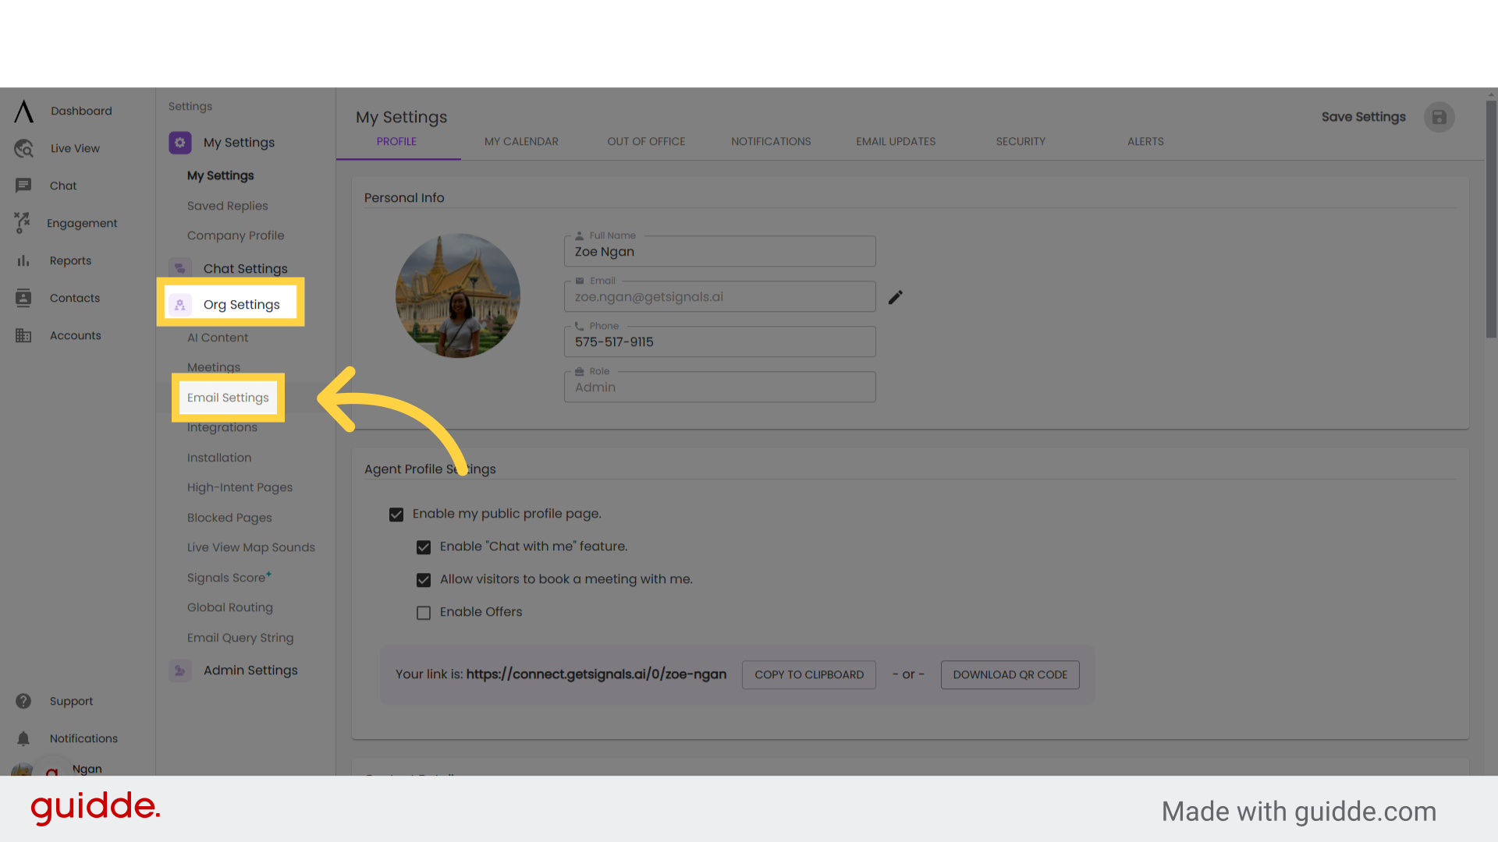Screen dimensions: 1498x842
Task: Check the Enable Offers checkbox
Action: (424, 613)
